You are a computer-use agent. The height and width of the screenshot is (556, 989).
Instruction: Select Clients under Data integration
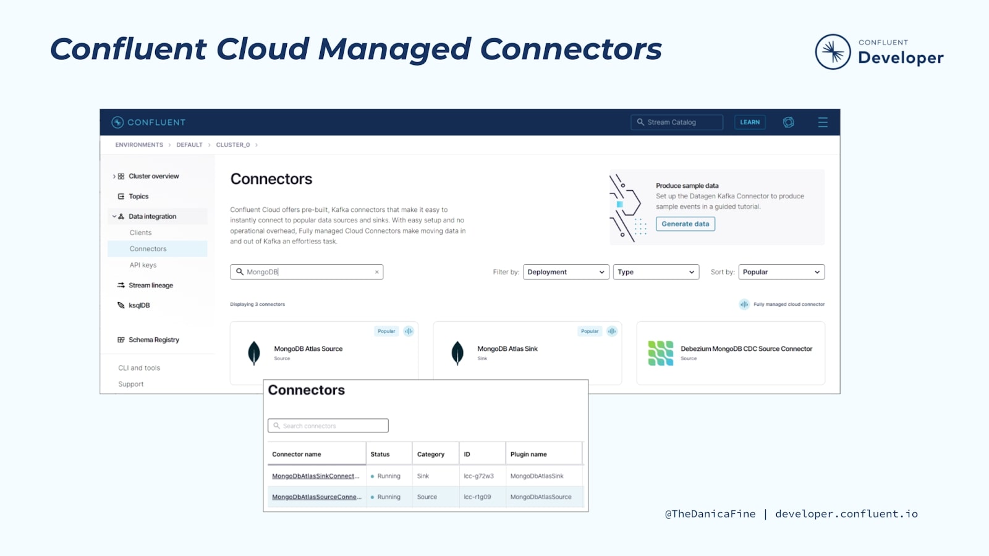[140, 233]
